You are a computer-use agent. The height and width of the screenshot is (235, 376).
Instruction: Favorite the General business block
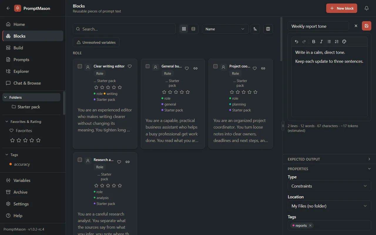click(187, 68)
